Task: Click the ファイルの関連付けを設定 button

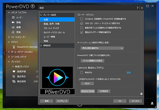Action: tap(92, 61)
